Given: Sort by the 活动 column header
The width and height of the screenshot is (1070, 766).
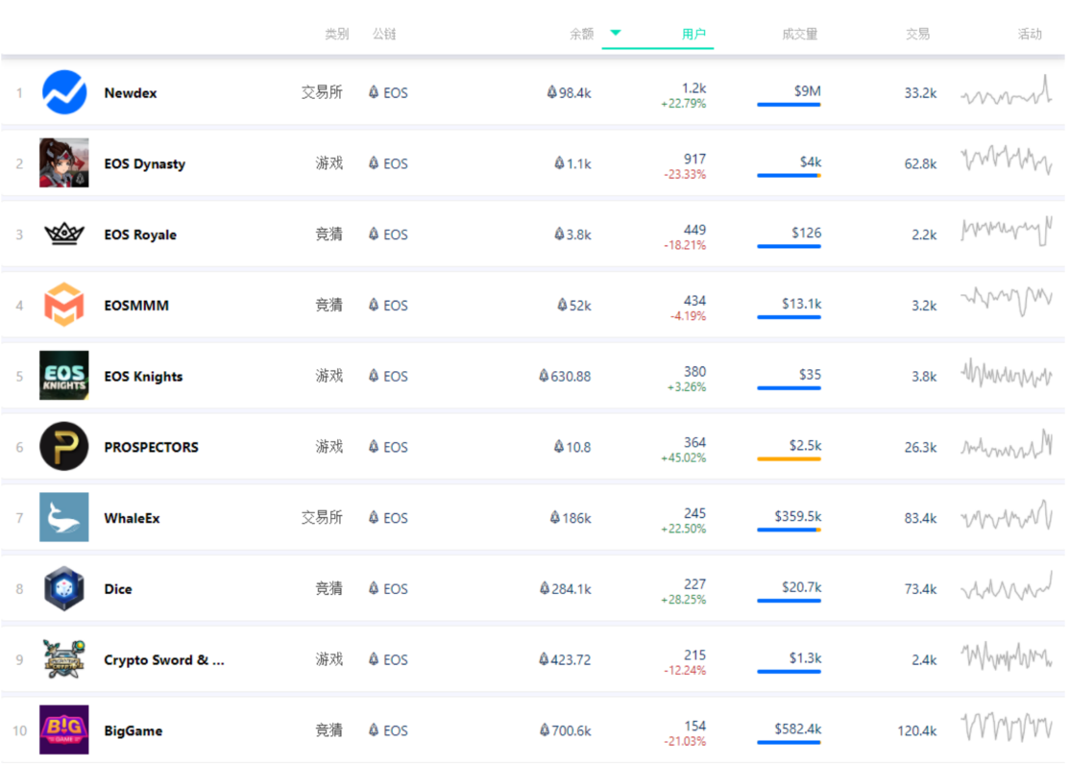Looking at the screenshot, I should point(1029,35).
